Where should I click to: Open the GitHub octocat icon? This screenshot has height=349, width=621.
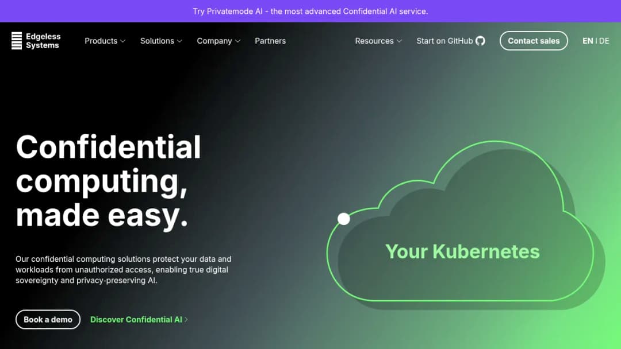(480, 41)
